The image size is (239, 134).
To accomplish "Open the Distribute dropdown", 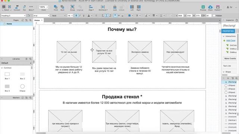I will (x=103, y=8).
